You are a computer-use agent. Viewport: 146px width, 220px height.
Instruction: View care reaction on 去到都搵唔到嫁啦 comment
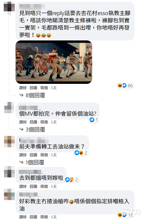[x=72, y=180]
